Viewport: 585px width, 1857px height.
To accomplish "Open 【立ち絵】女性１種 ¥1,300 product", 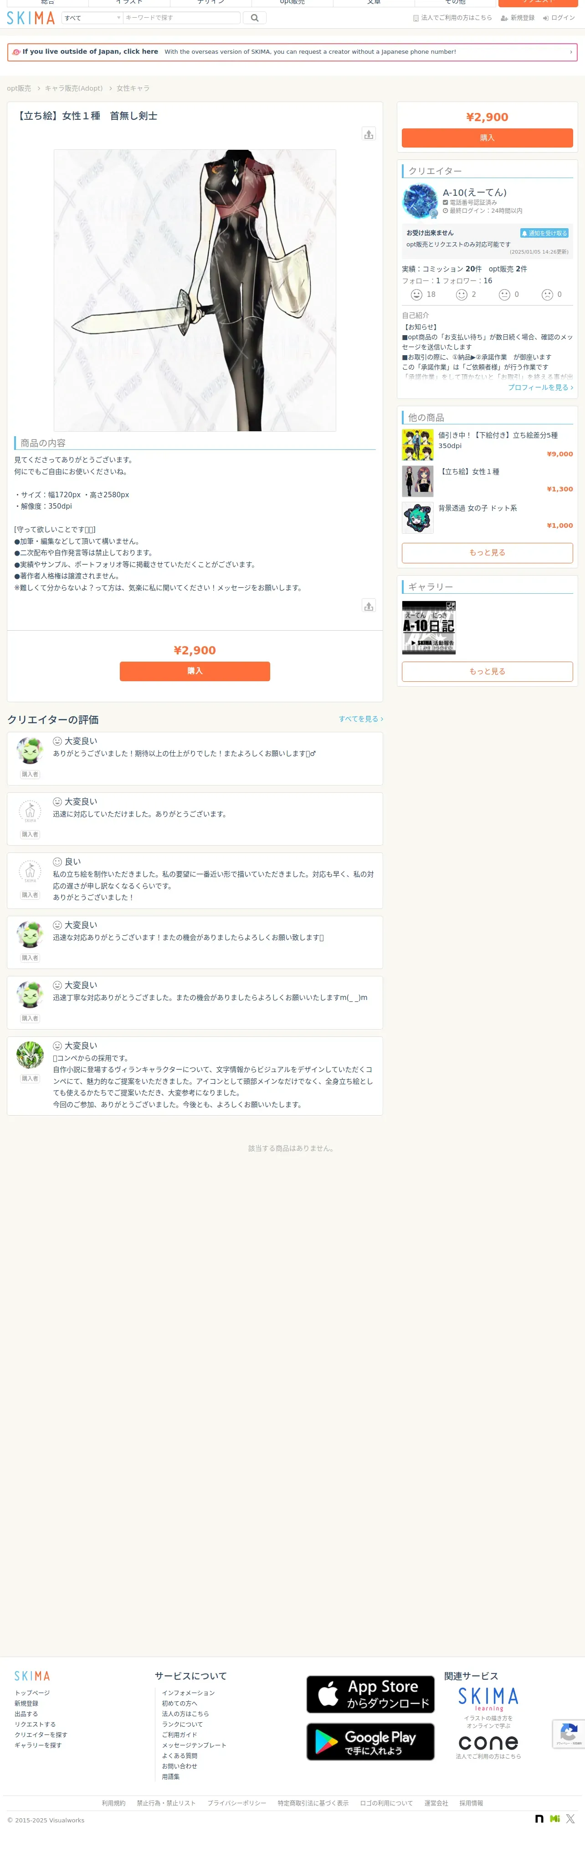I will 487,481.
